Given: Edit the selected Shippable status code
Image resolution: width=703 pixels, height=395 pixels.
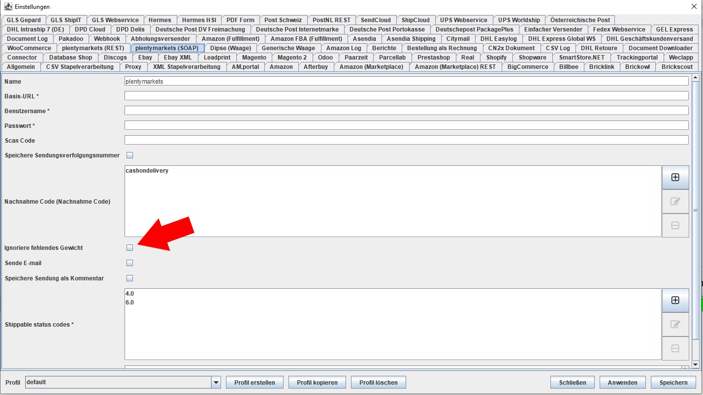Looking at the screenshot, I should click(675, 324).
